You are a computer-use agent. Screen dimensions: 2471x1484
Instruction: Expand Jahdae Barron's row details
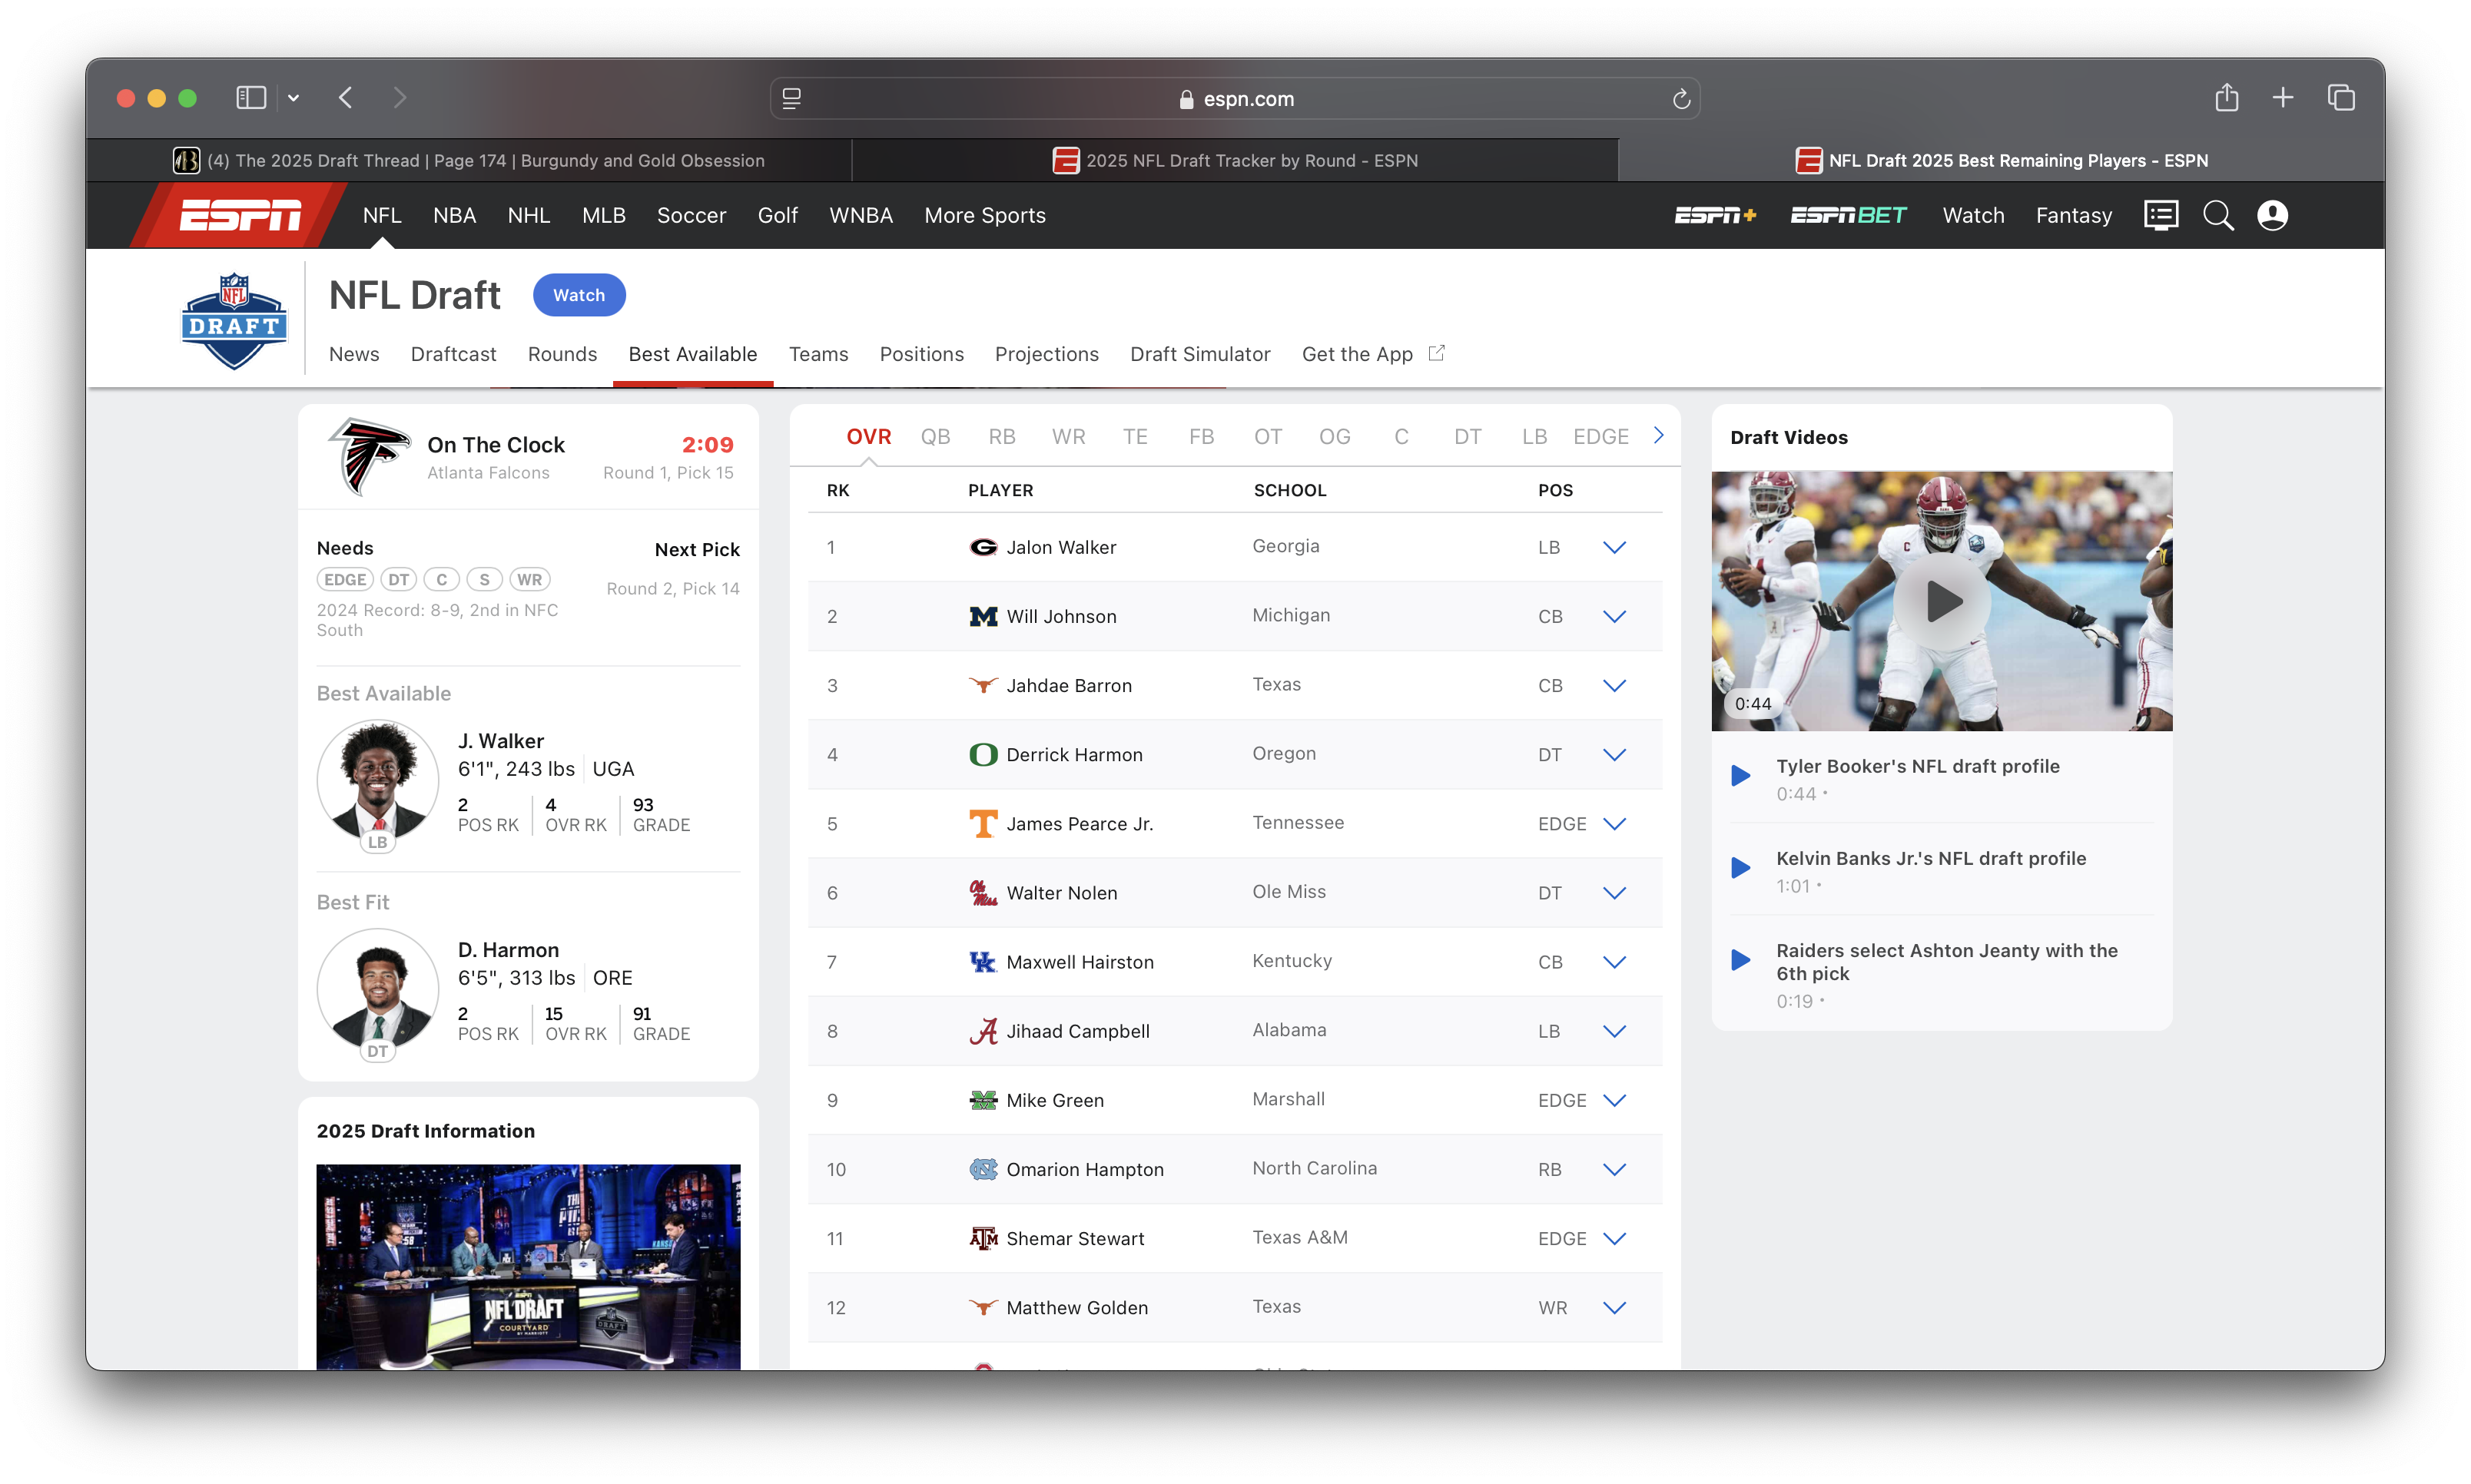point(1614,685)
